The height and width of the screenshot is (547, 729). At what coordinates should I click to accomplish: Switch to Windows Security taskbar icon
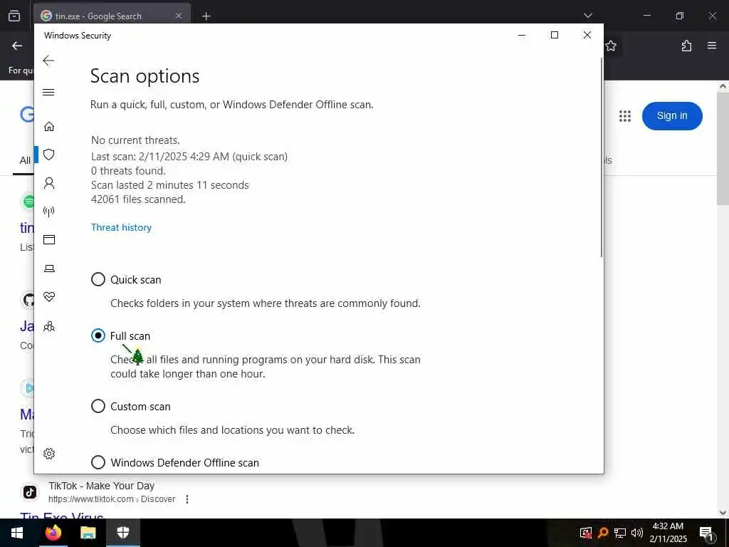(x=123, y=533)
